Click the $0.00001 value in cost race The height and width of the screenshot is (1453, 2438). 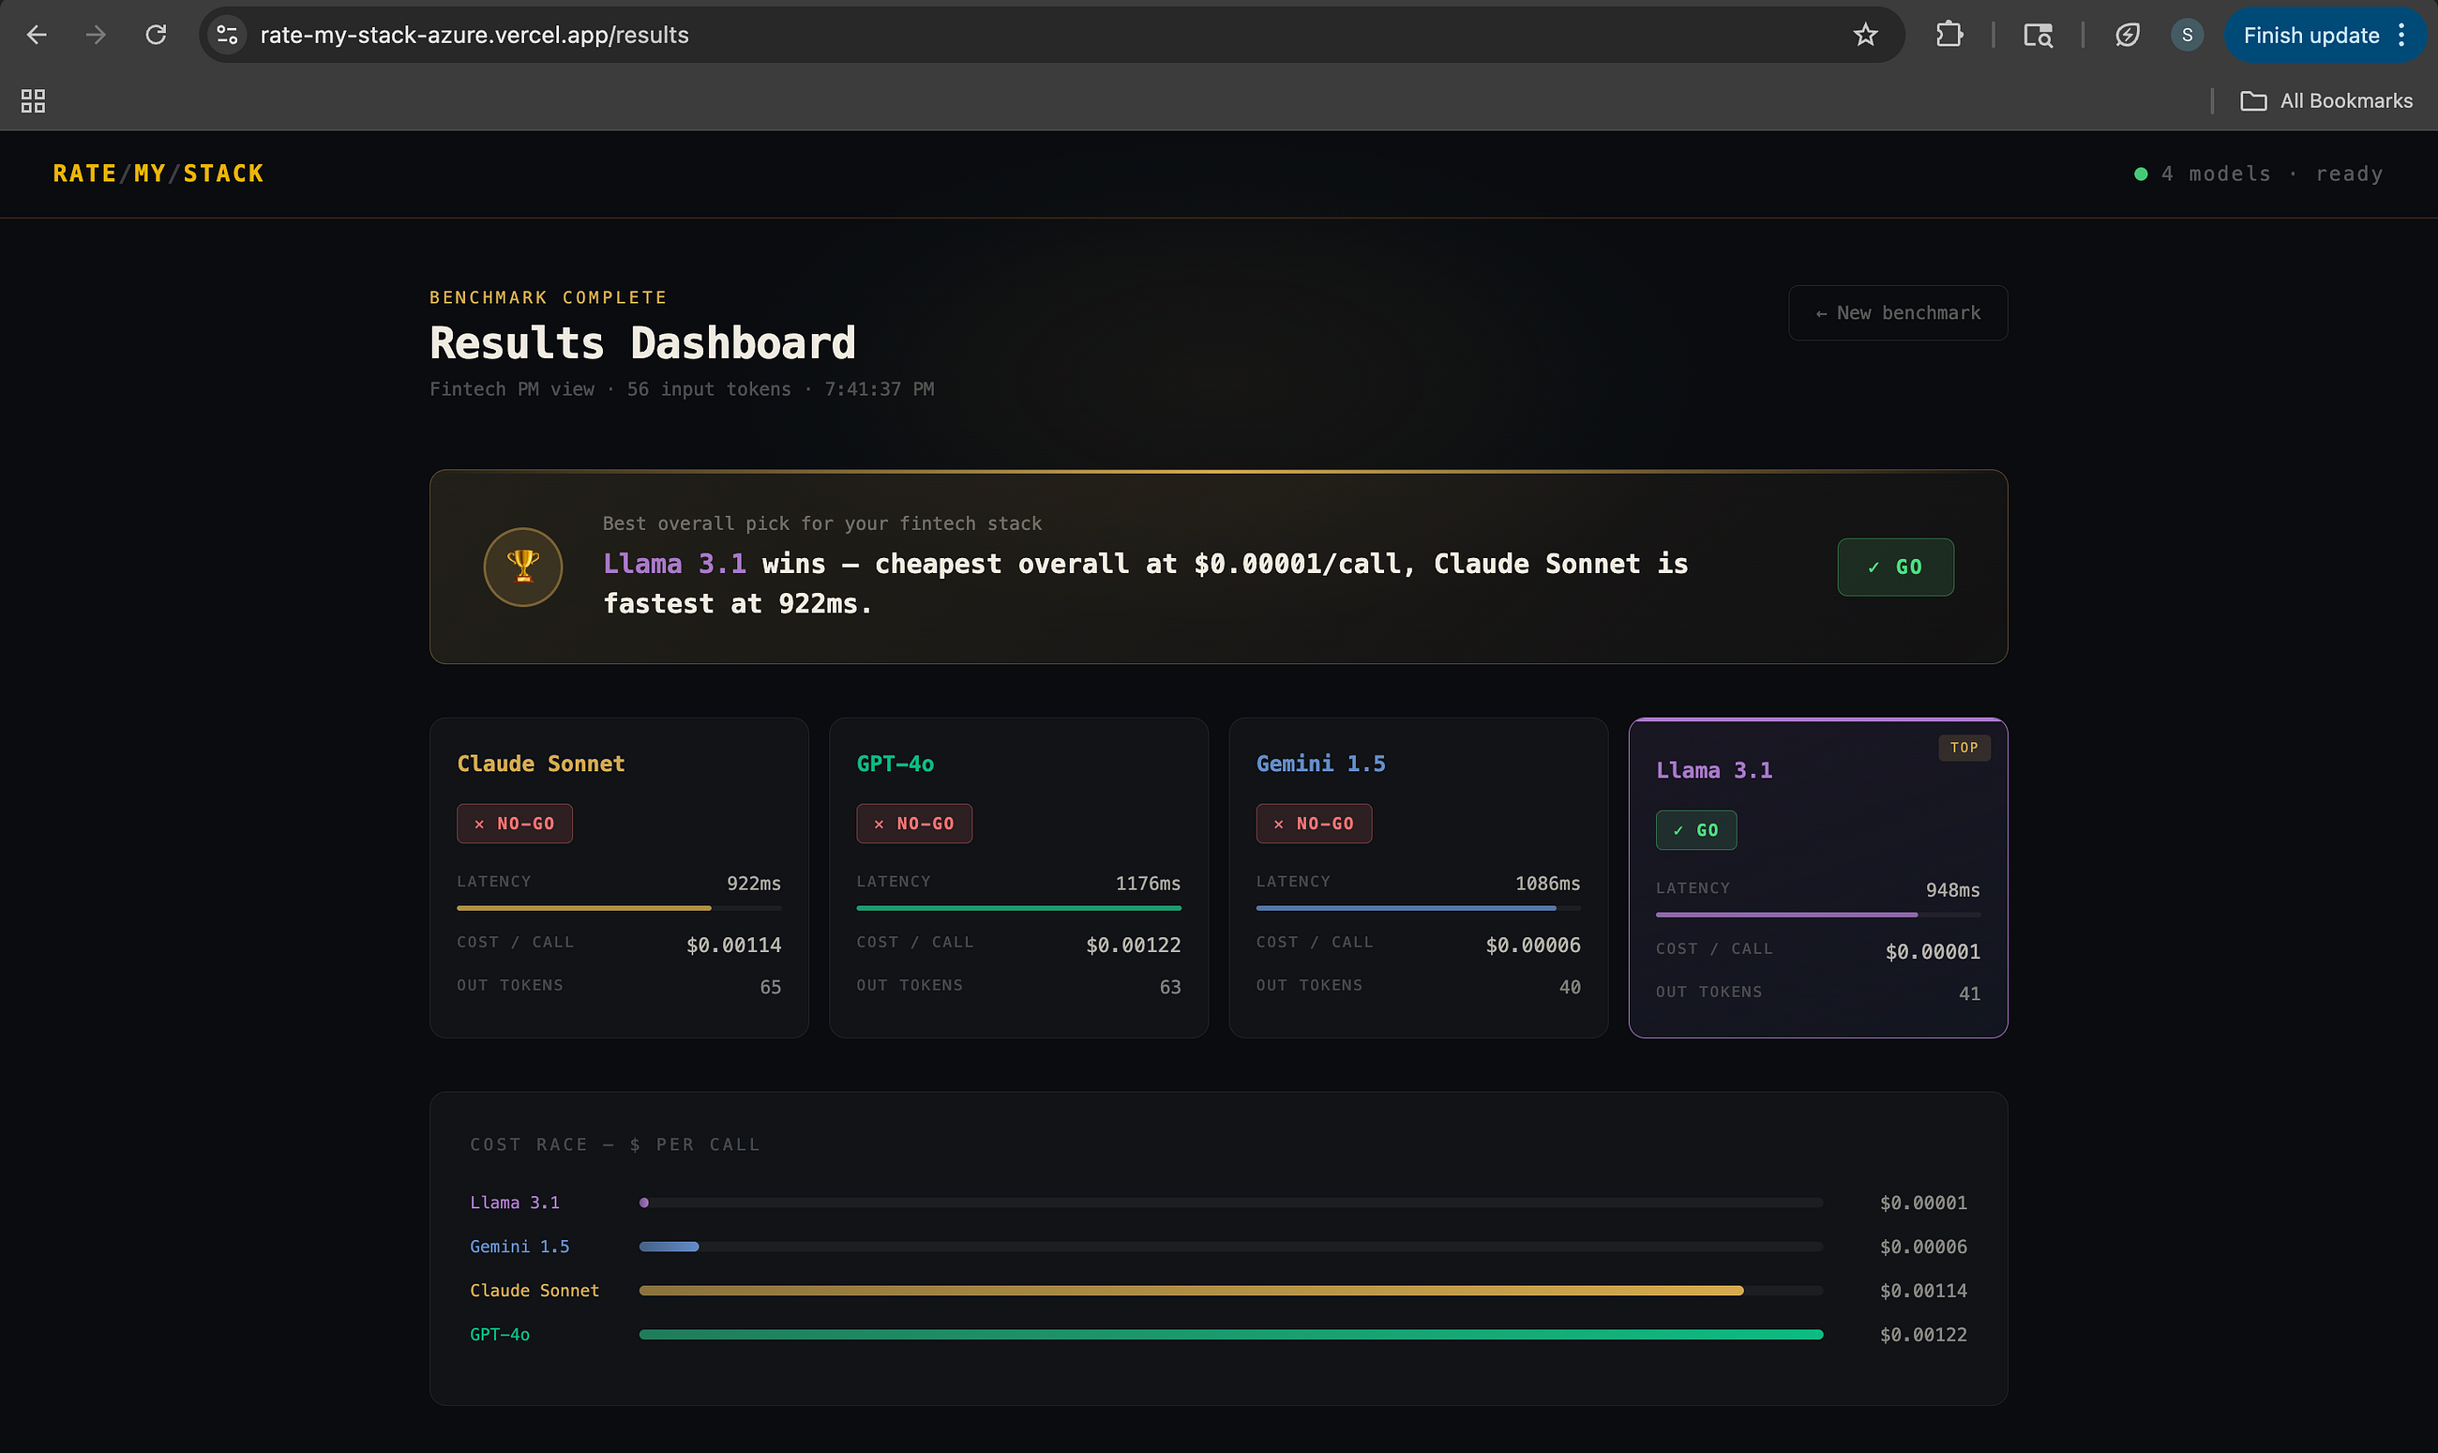coord(1922,1203)
